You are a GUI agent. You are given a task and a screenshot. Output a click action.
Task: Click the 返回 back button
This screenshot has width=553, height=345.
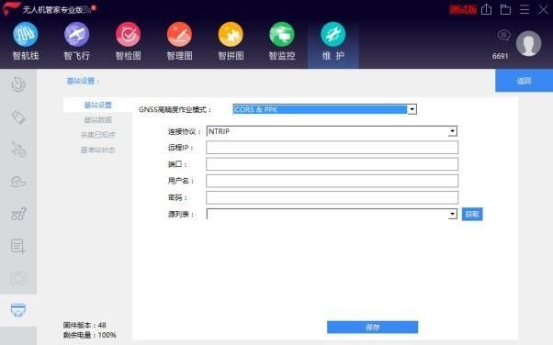pos(525,81)
